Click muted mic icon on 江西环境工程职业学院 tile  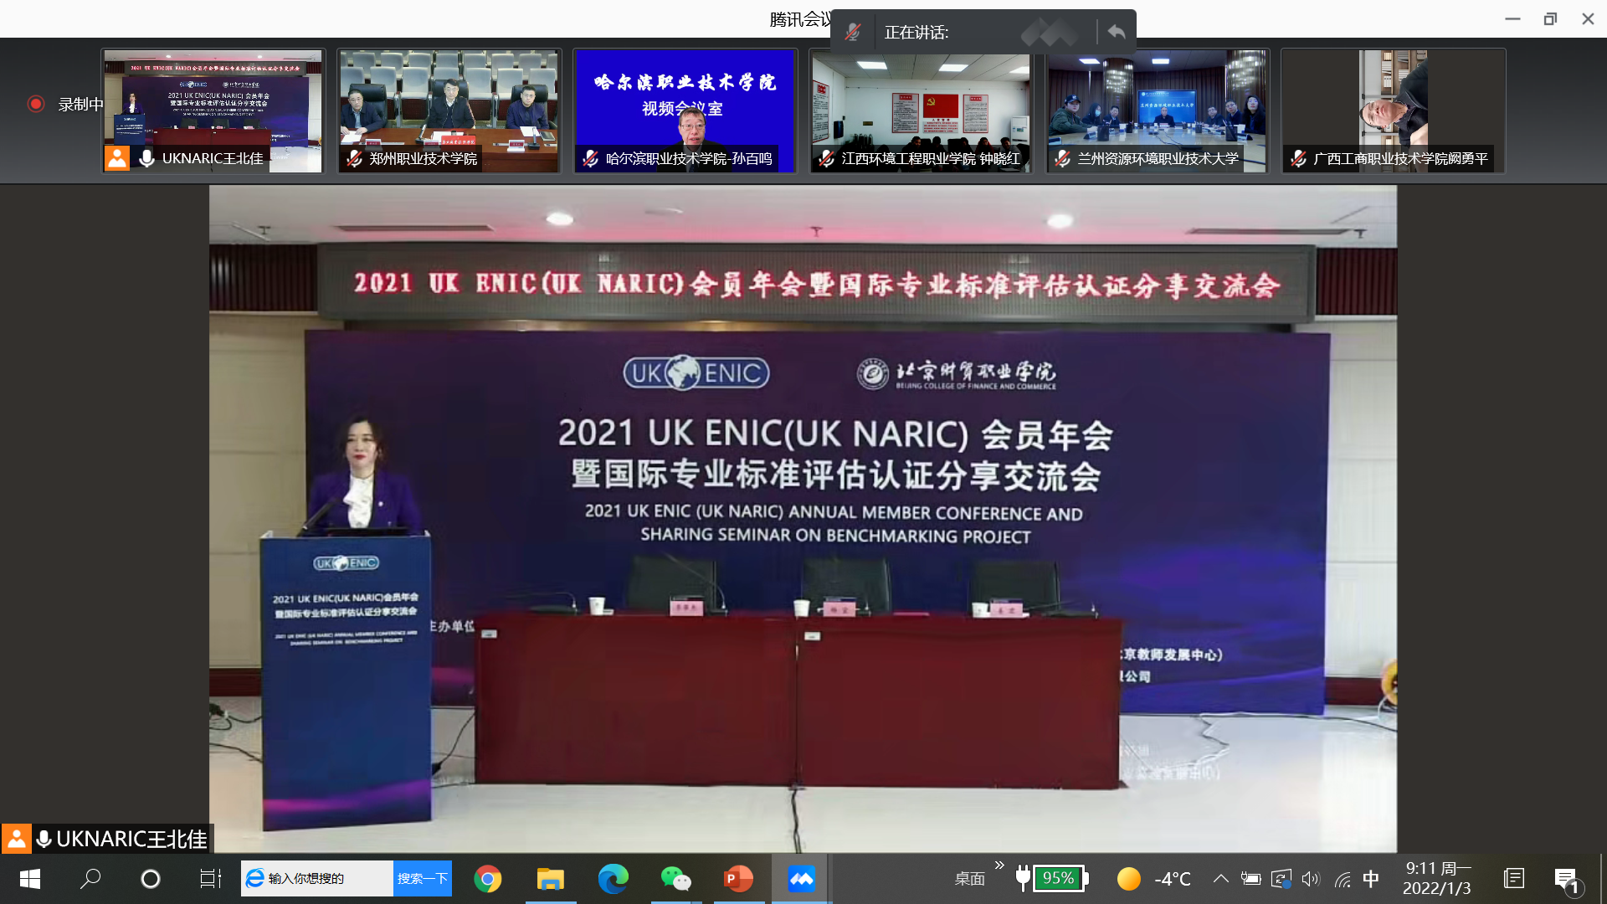[827, 159]
